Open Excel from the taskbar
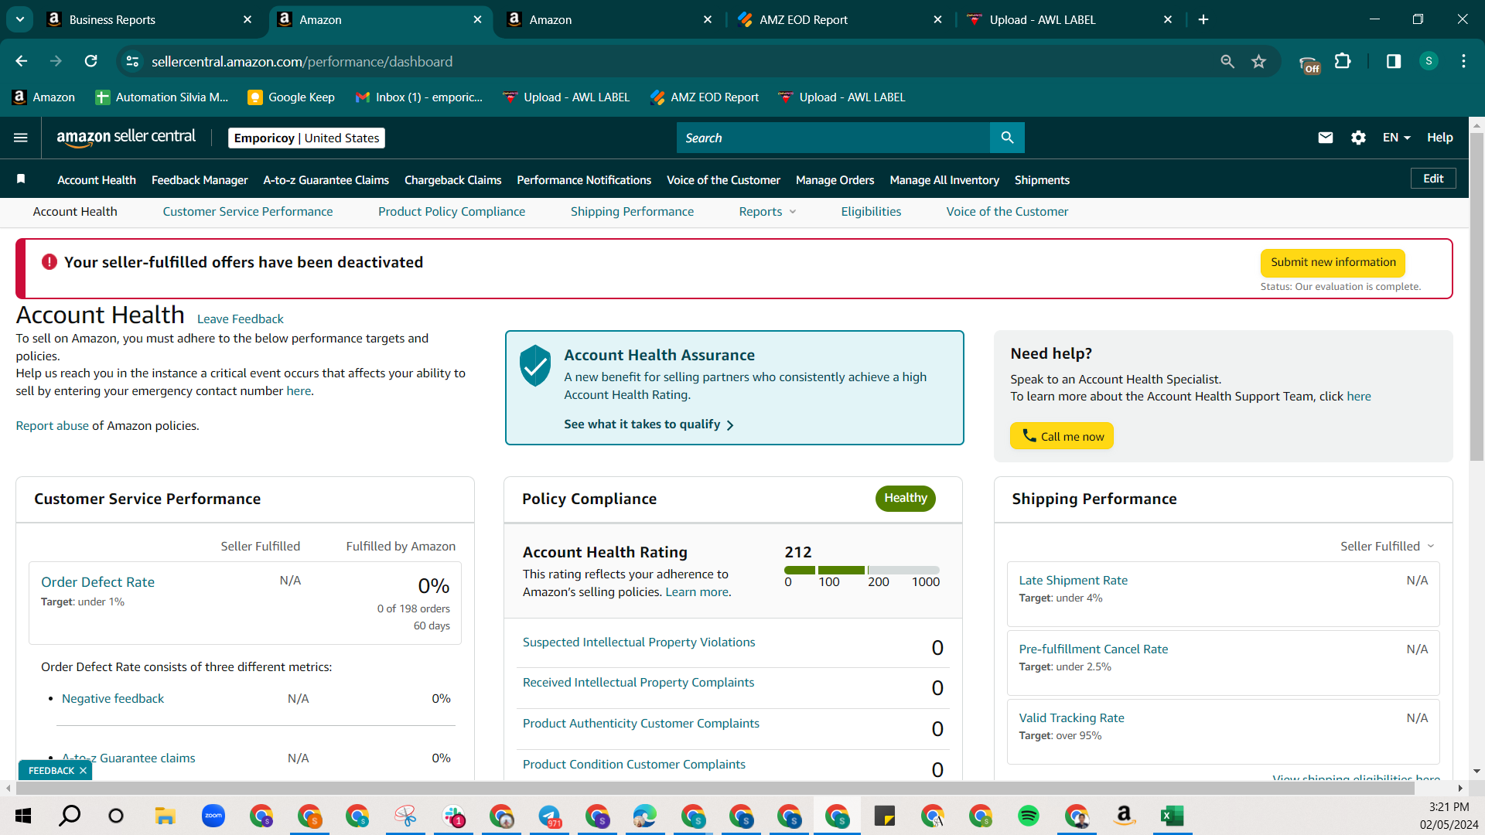Viewport: 1485px width, 835px height. coord(1172,816)
